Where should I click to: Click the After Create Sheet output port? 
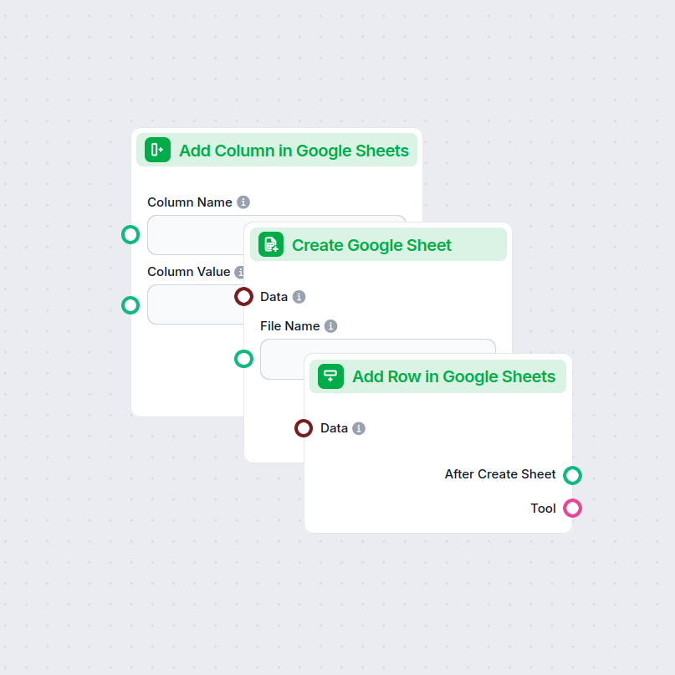tap(572, 474)
